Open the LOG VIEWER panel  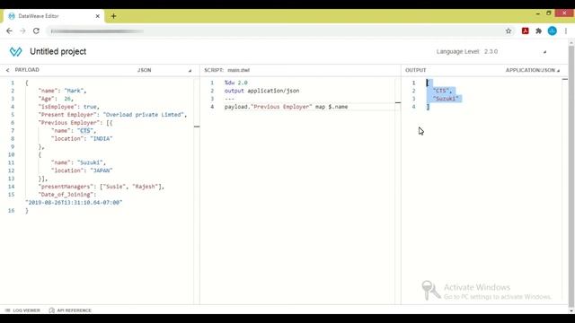22,310
